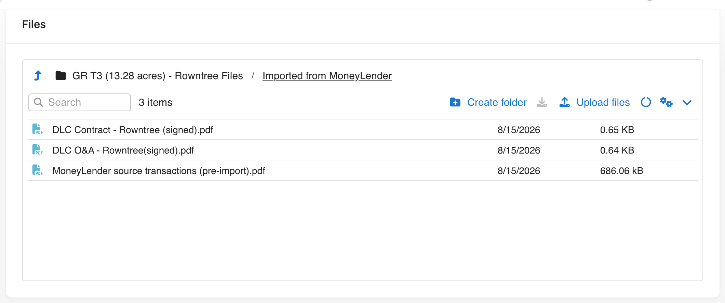
Task: Open GR T3 Rowntree Files breadcrumb
Action: [x=158, y=76]
